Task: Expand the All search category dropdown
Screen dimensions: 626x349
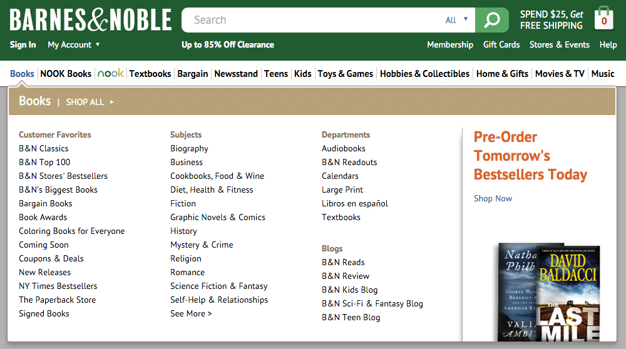Action: tap(456, 20)
